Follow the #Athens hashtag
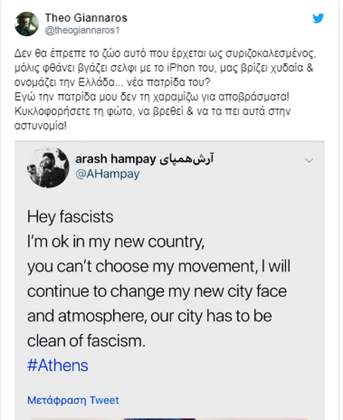 point(57,366)
